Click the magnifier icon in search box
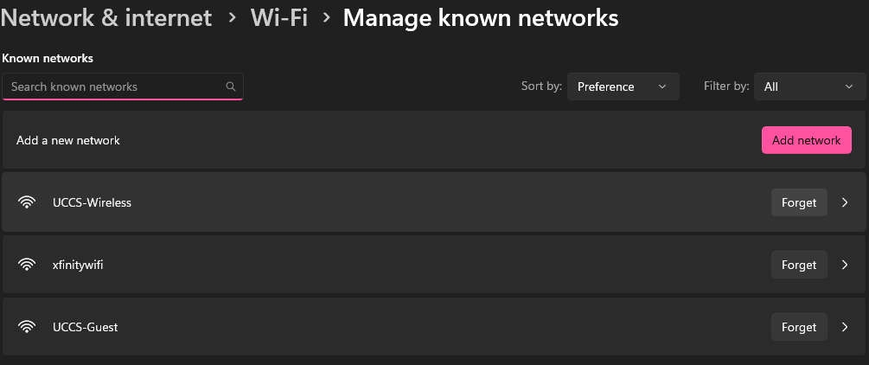This screenshot has height=365, width=869. coord(231,86)
